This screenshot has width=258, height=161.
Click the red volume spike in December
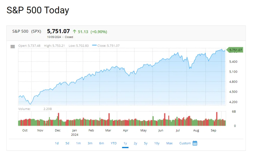click(x=58, y=119)
